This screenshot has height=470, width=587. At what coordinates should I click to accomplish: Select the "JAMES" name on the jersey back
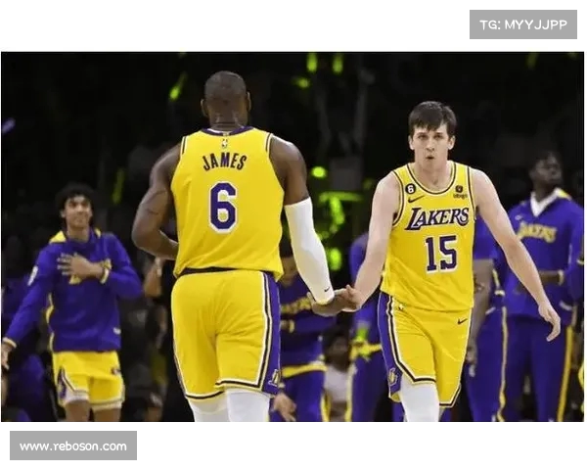point(225,162)
